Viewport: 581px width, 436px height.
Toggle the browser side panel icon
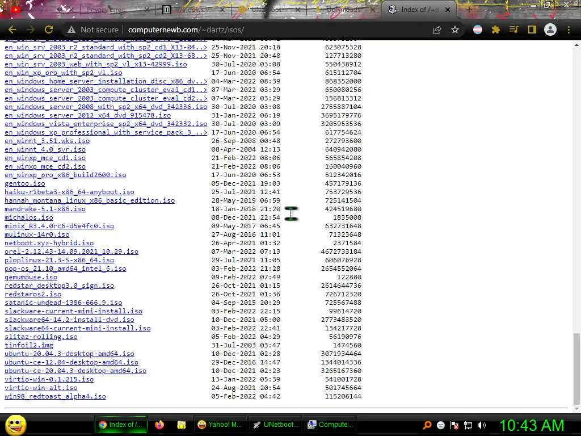pos(532,30)
